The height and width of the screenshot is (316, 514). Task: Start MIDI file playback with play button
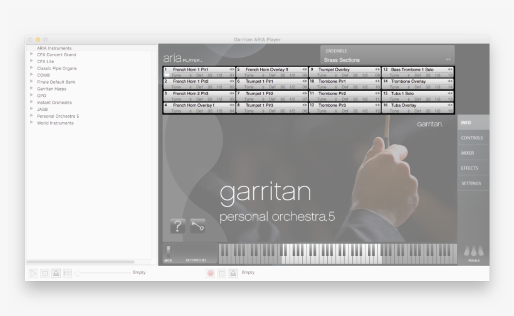coord(33,273)
